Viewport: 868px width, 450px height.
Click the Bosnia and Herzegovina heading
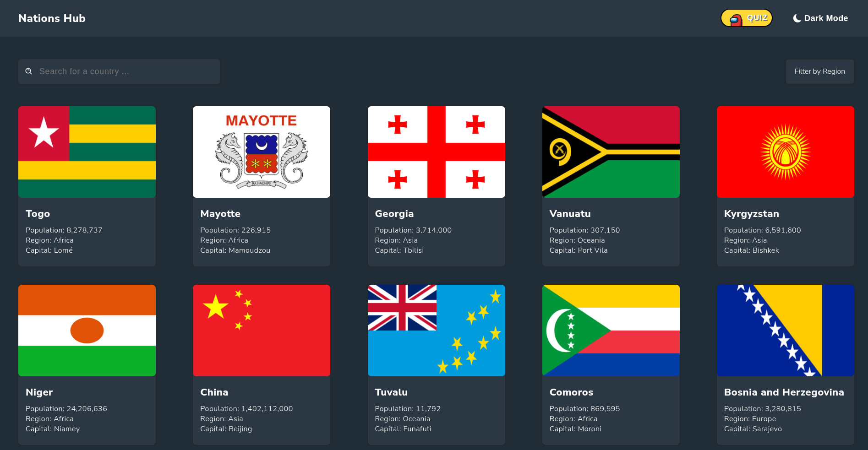click(784, 392)
